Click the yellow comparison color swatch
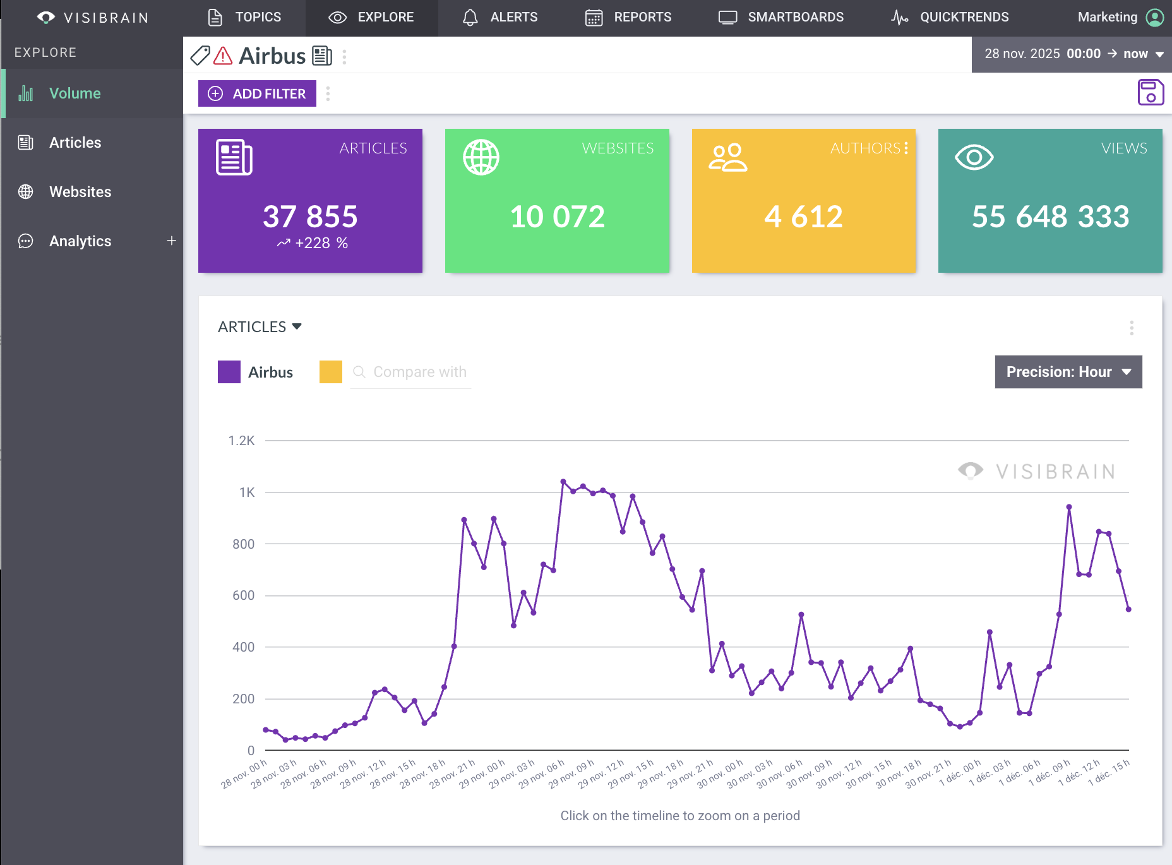Screen dimensions: 1172x865 tap(330, 372)
